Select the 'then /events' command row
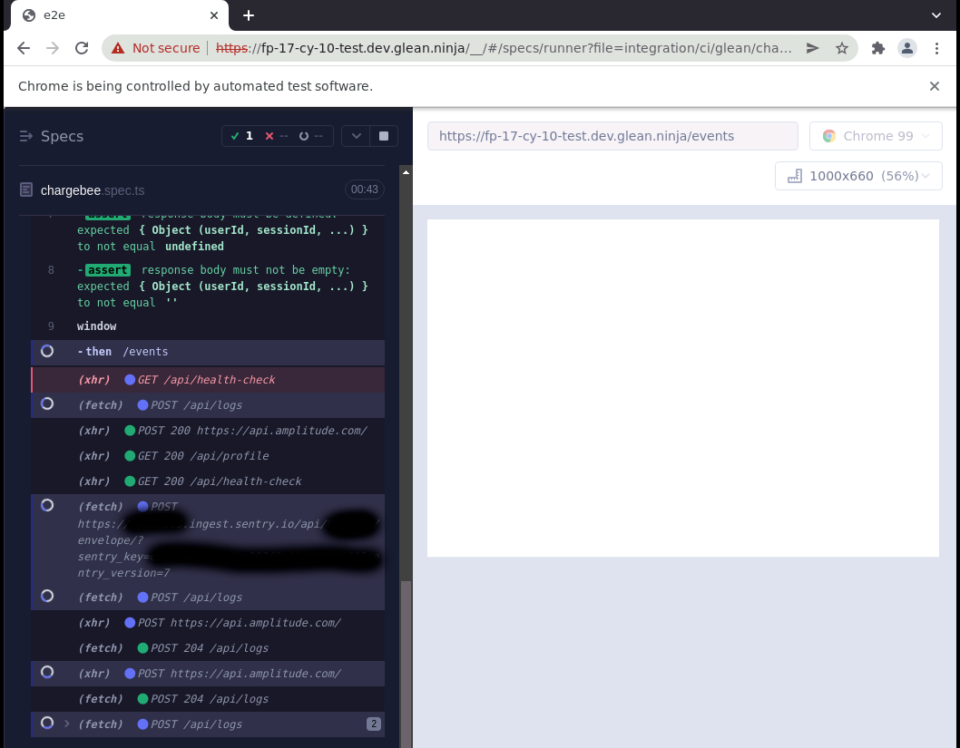 tap(208, 352)
